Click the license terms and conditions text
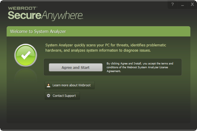Screen dimensions: 197x131 140,67
